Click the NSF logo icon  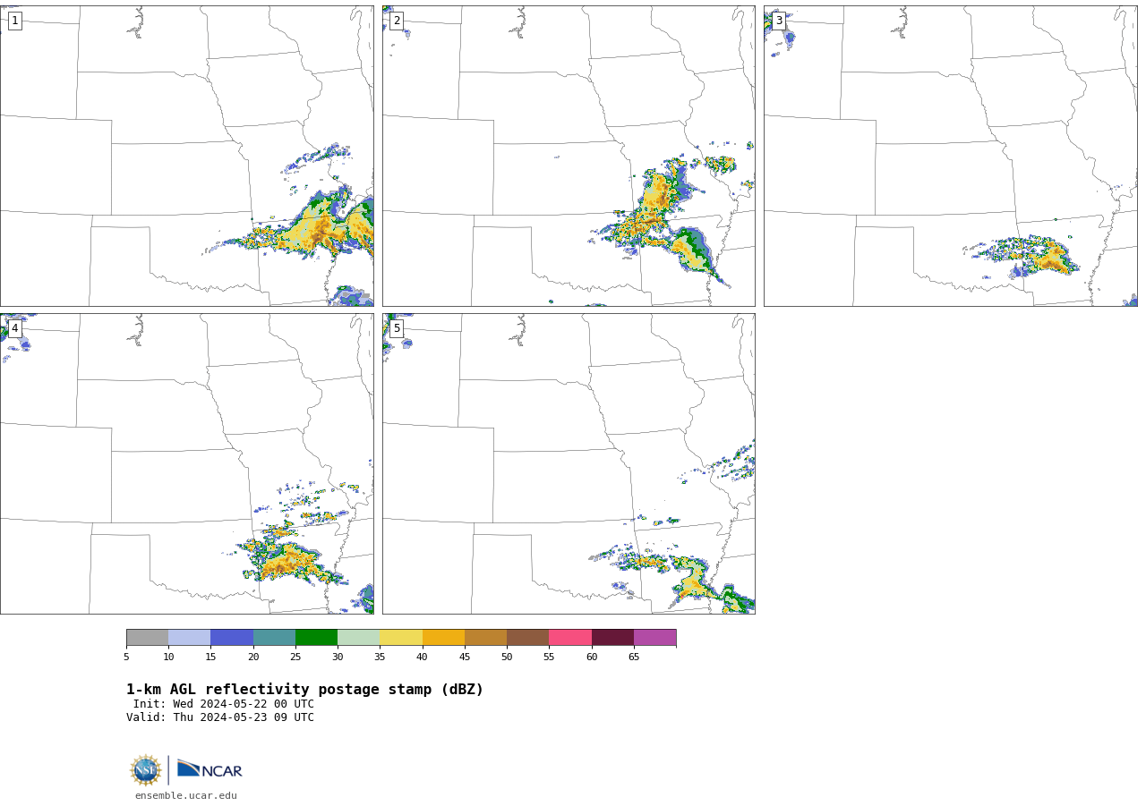[x=146, y=770]
